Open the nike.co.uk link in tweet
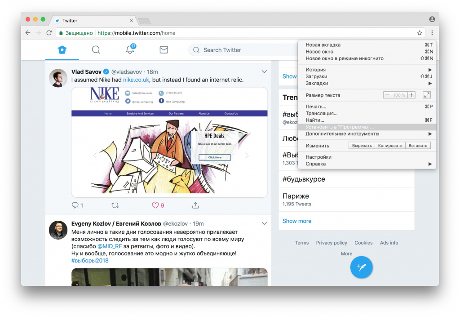The width and height of the screenshot is (460, 316). click(136, 80)
